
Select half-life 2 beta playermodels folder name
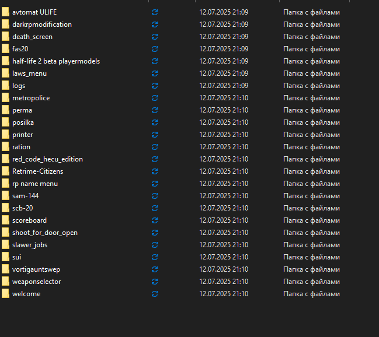point(56,61)
